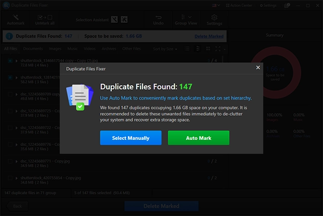
Task: Open Settings link in title bar
Action: (x=268, y=5)
